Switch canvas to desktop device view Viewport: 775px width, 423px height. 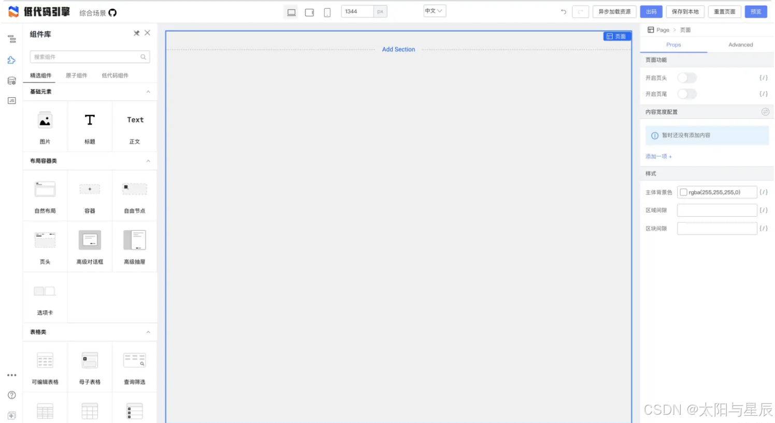pos(292,12)
